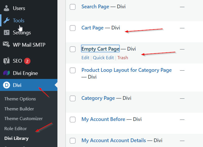Go to Theme Customizer
Screen dimensions: 203x147
click(x=24, y=119)
